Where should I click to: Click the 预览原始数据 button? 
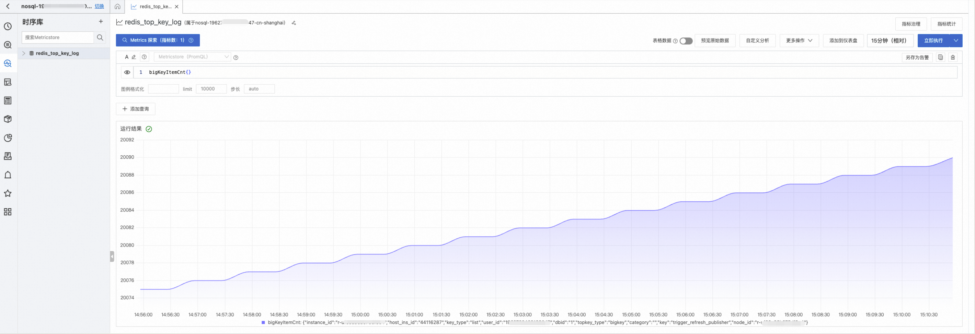[x=714, y=40]
